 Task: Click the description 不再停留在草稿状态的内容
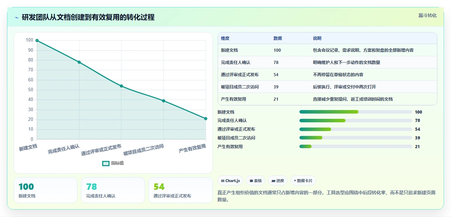click(338, 75)
